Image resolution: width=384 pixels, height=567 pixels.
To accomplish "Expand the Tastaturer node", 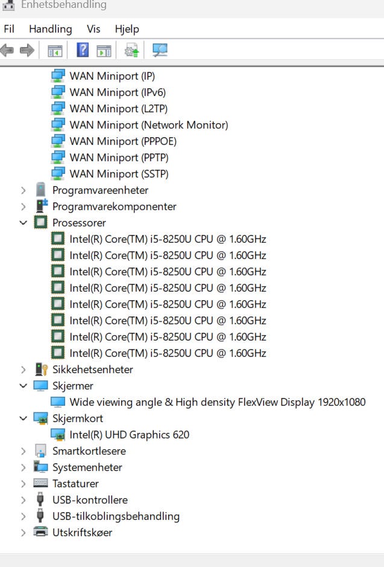I will pyautogui.click(x=24, y=484).
